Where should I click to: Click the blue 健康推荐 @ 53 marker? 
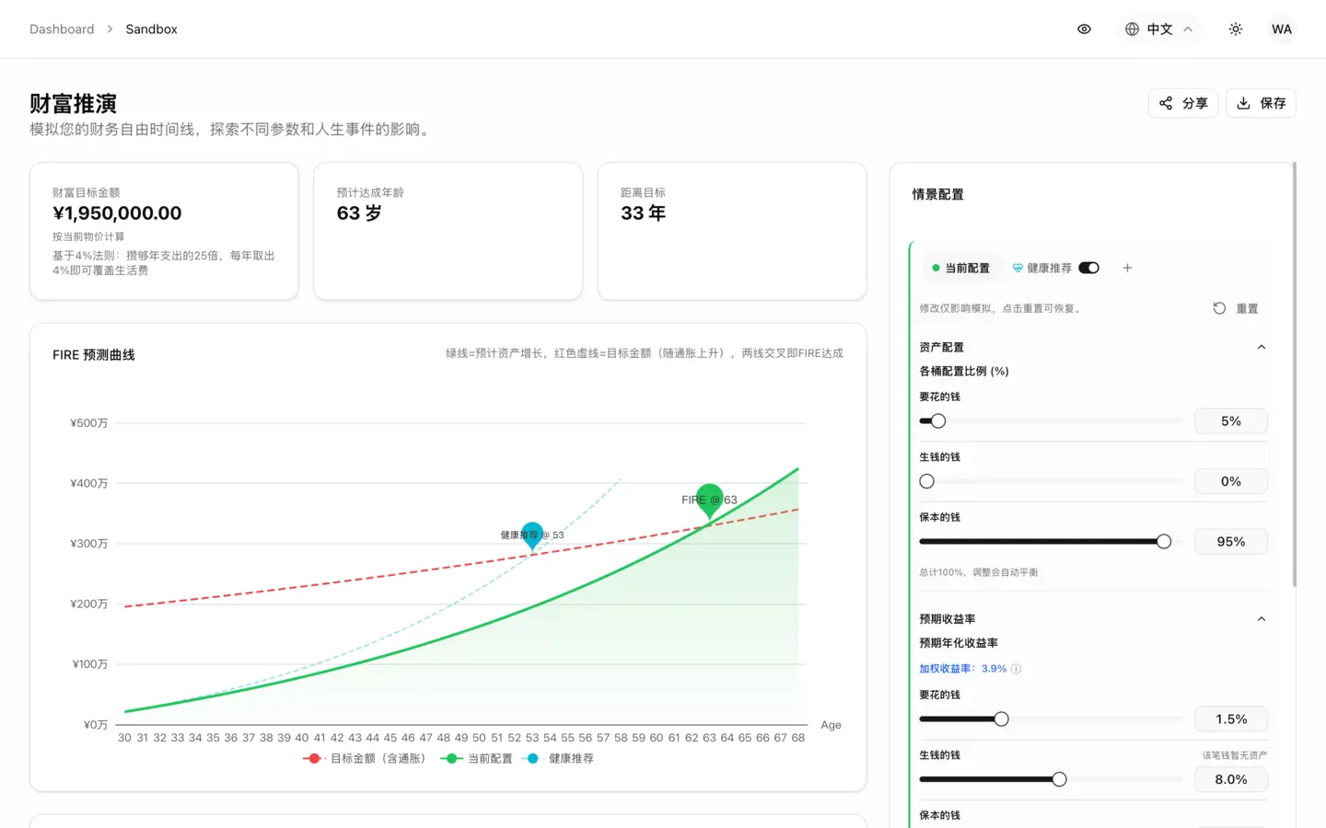(x=532, y=534)
